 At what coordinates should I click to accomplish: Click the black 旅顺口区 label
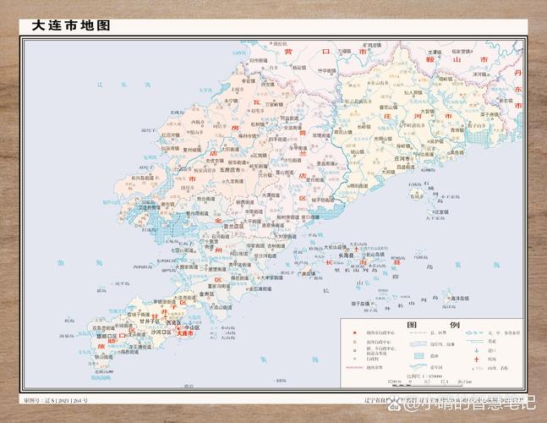107,337
